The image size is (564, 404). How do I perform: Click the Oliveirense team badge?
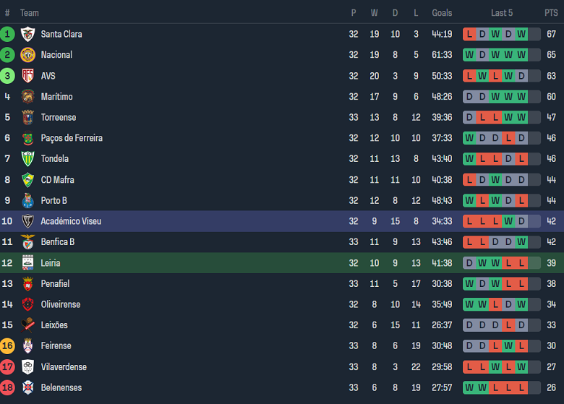(x=27, y=304)
